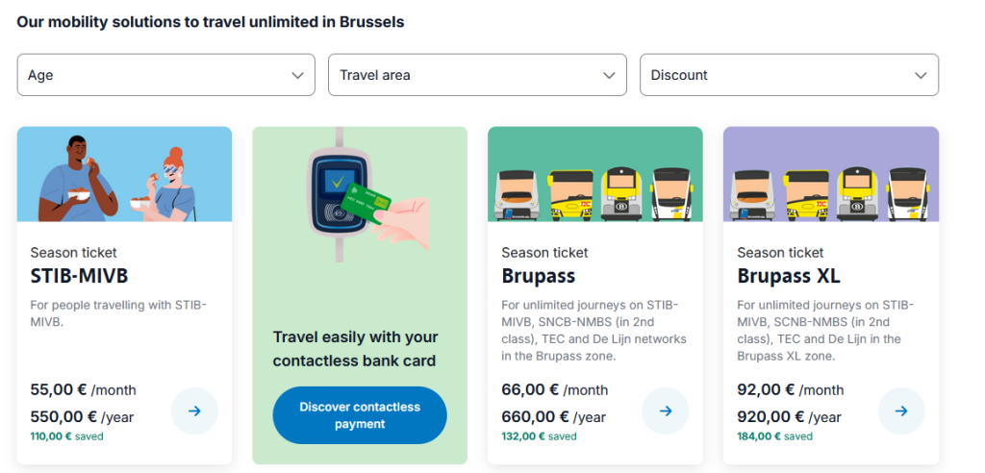Viewport: 985px width, 473px height.
Task: Click the arrow icon on STIB-MIVB card
Action: 194,411
